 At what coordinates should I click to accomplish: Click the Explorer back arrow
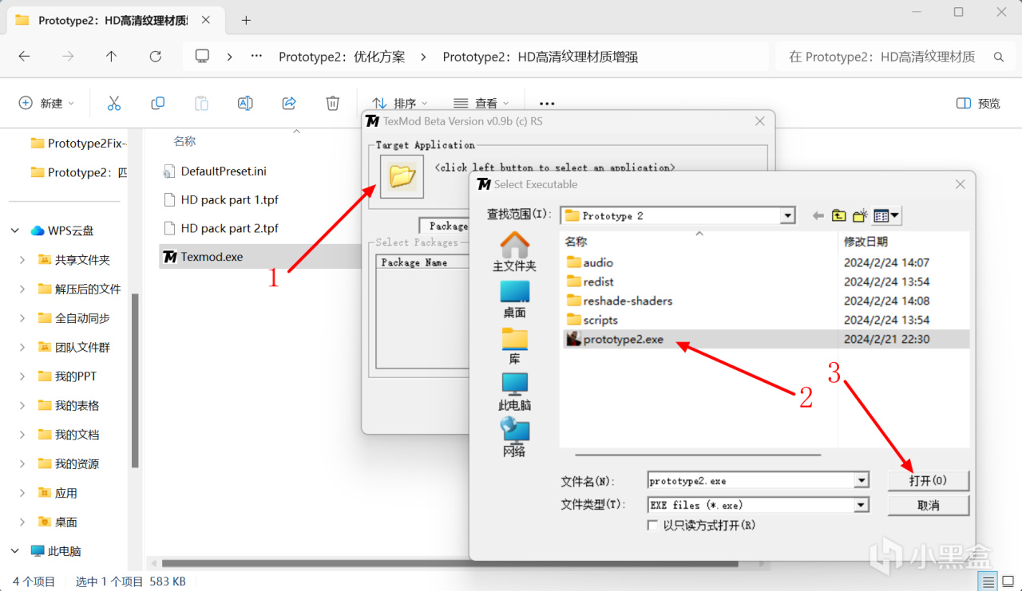(24, 57)
